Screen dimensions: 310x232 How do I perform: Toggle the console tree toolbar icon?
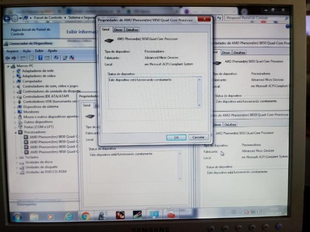(x=23, y=58)
